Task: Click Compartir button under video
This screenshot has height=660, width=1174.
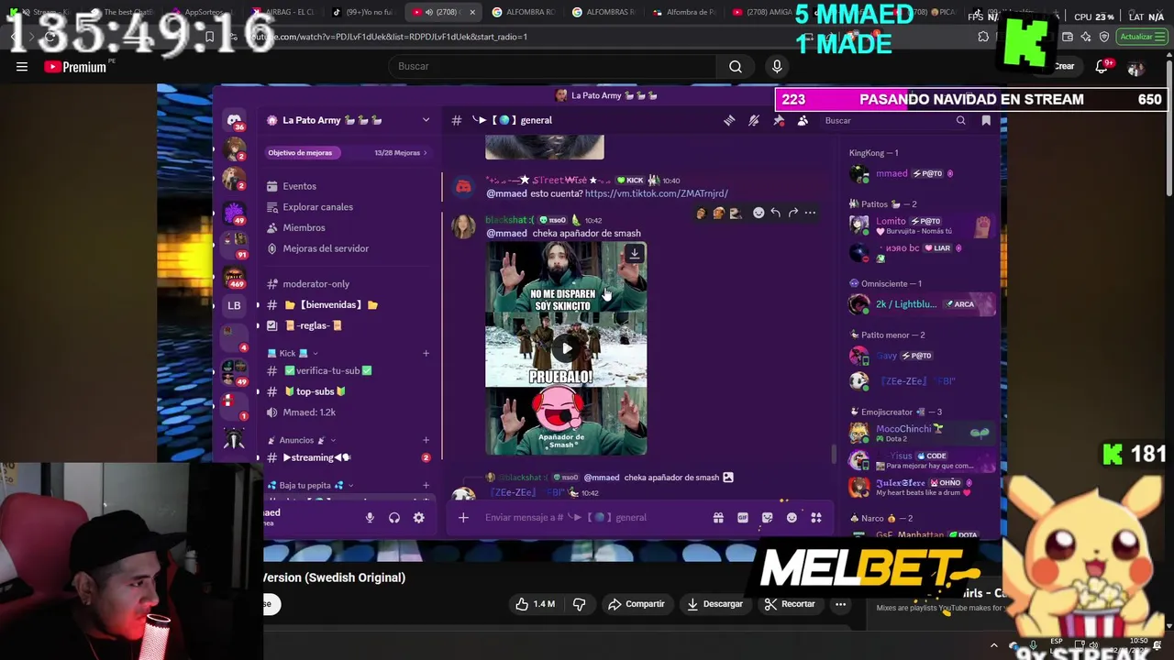Action: pos(636,604)
